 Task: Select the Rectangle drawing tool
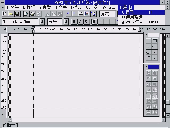[x=155, y=41]
